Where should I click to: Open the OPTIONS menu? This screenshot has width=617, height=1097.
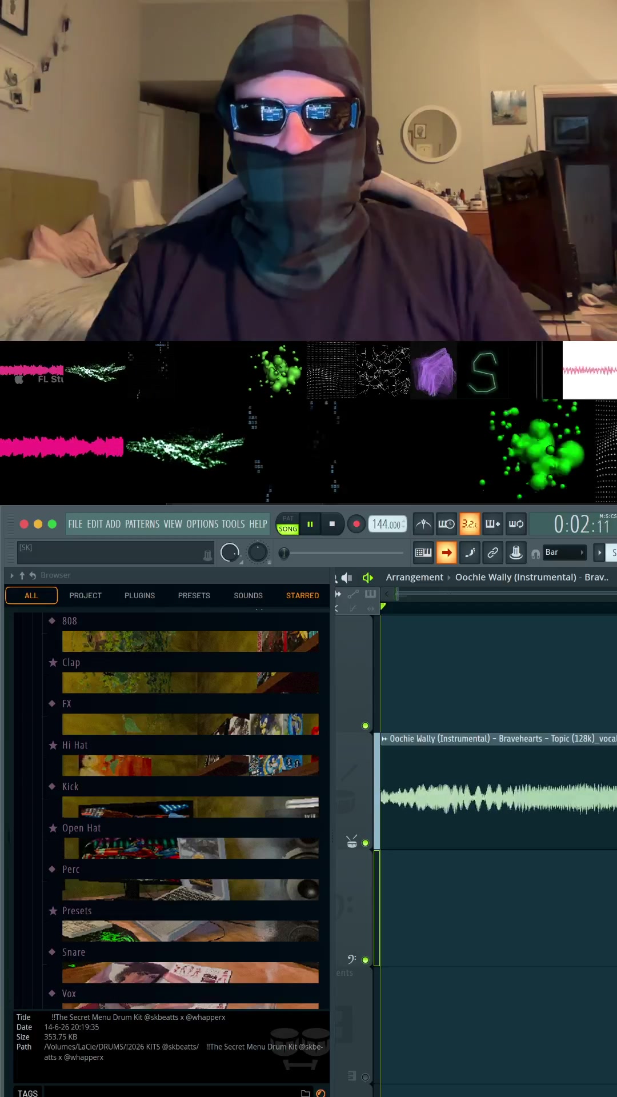pos(202,524)
